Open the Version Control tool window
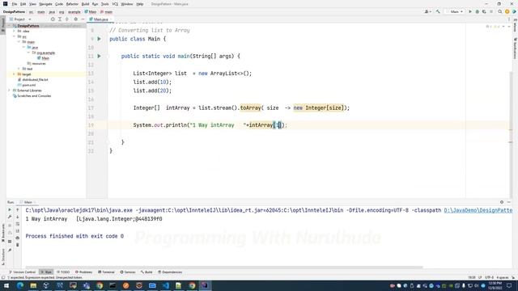Viewport: 518px width, 291px height. pos(23,272)
